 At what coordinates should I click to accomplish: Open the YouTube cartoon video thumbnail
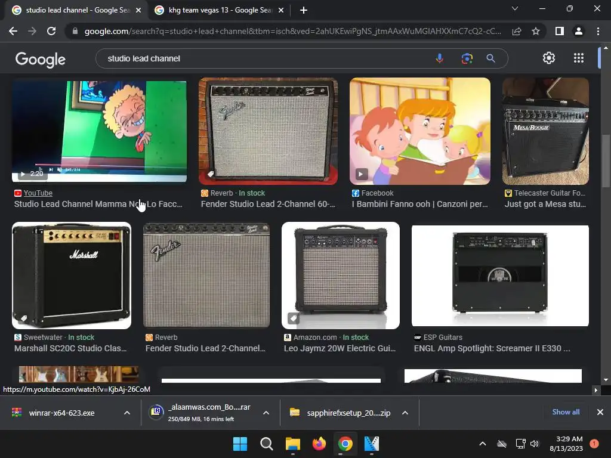pos(99,131)
